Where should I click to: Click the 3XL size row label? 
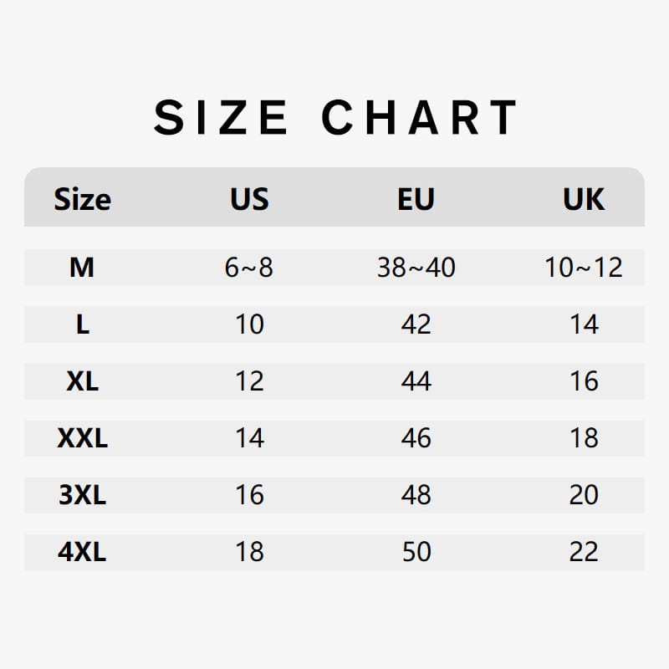click(x=82, y=495)
